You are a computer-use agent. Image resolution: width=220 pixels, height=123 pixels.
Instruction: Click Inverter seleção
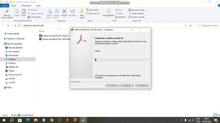136,17
